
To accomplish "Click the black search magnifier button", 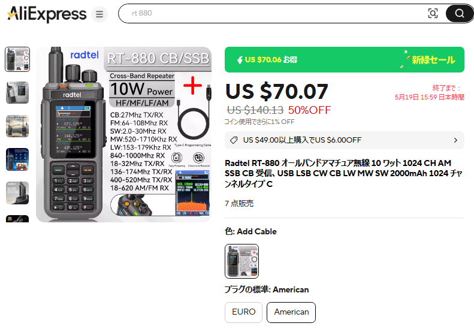I will click(x=460, y=14).
